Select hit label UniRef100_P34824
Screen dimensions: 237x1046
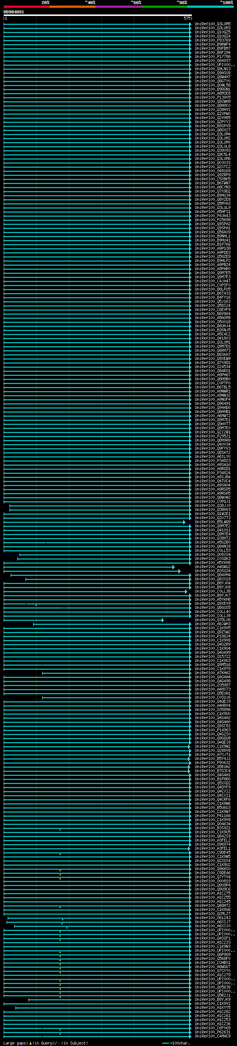(x=213, y=473)
